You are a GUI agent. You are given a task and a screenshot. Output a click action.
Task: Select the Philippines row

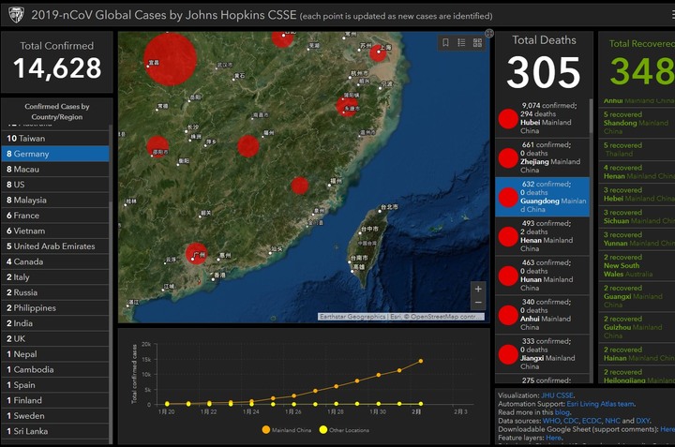pyautogui.click(x=55, y=308)
